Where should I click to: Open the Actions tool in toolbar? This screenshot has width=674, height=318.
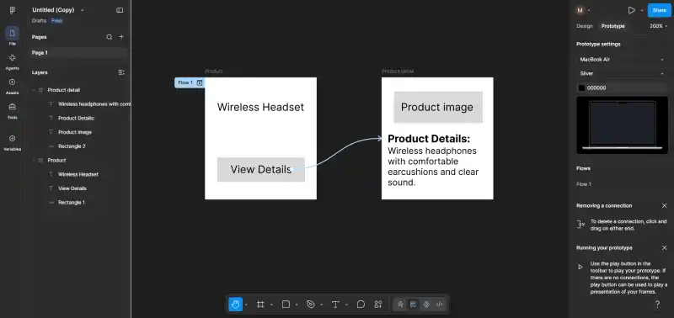point(377,305)
